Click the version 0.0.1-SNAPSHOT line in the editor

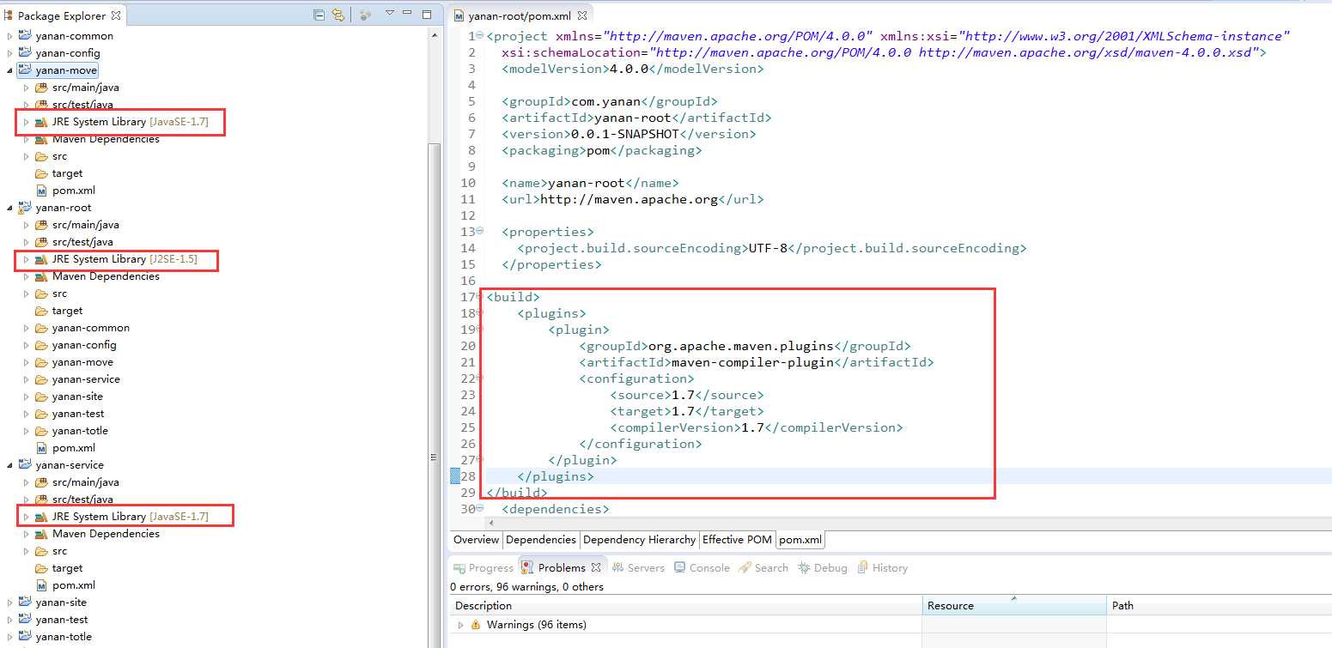pyautogui.click(x=629, y=134)
